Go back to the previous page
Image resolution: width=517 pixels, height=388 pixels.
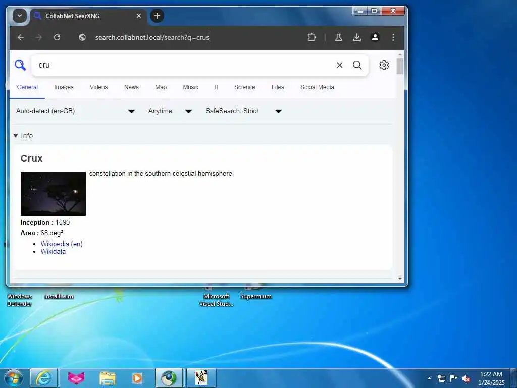(x=21, y=37)
